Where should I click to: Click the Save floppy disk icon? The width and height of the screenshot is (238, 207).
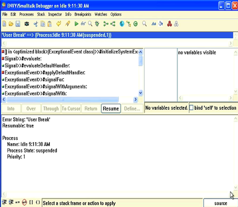[18, 24]
